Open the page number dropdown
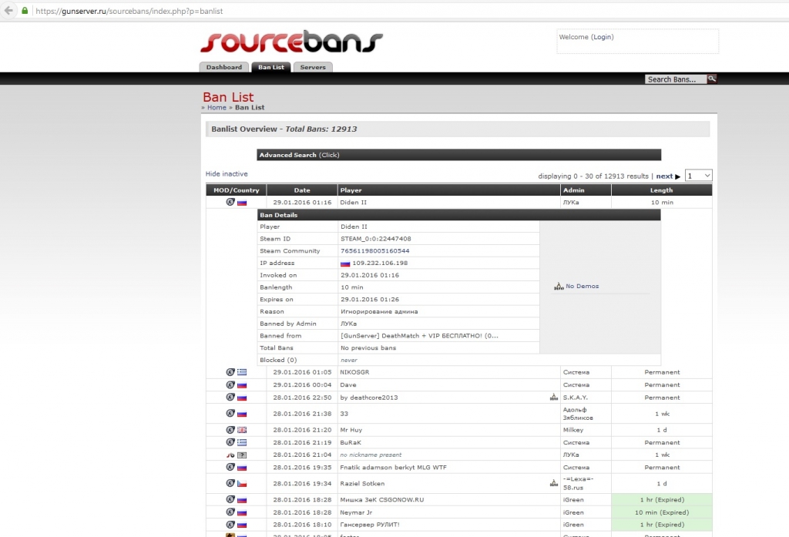 (698, 176)
